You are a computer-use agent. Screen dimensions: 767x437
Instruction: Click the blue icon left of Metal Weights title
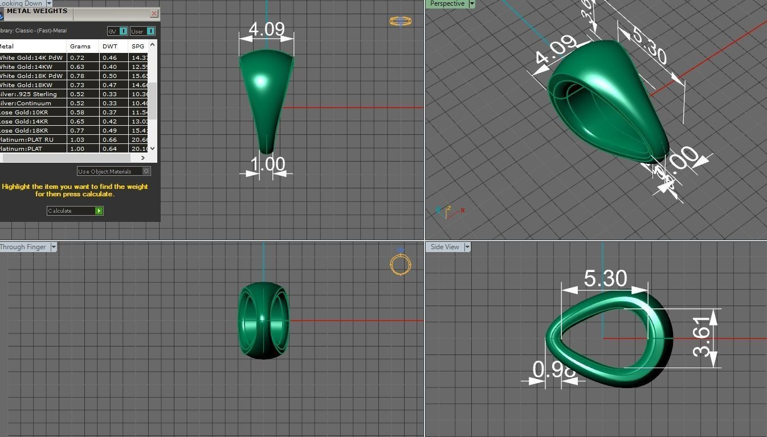(1, 17)
